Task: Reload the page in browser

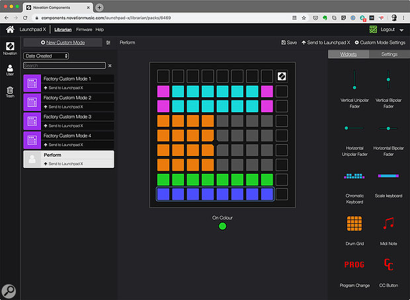Action: (25, 18)
